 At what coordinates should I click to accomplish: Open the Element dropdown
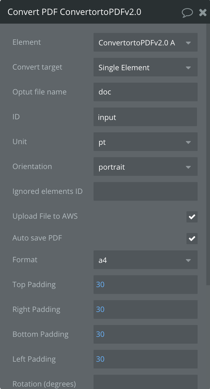[x=145, y=43]
